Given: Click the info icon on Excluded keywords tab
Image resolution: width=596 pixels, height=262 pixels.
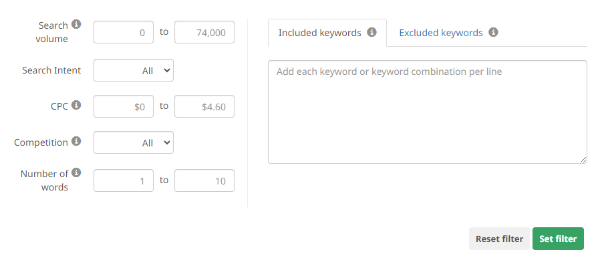Looking at the screenshot, I should click(493, 32).
